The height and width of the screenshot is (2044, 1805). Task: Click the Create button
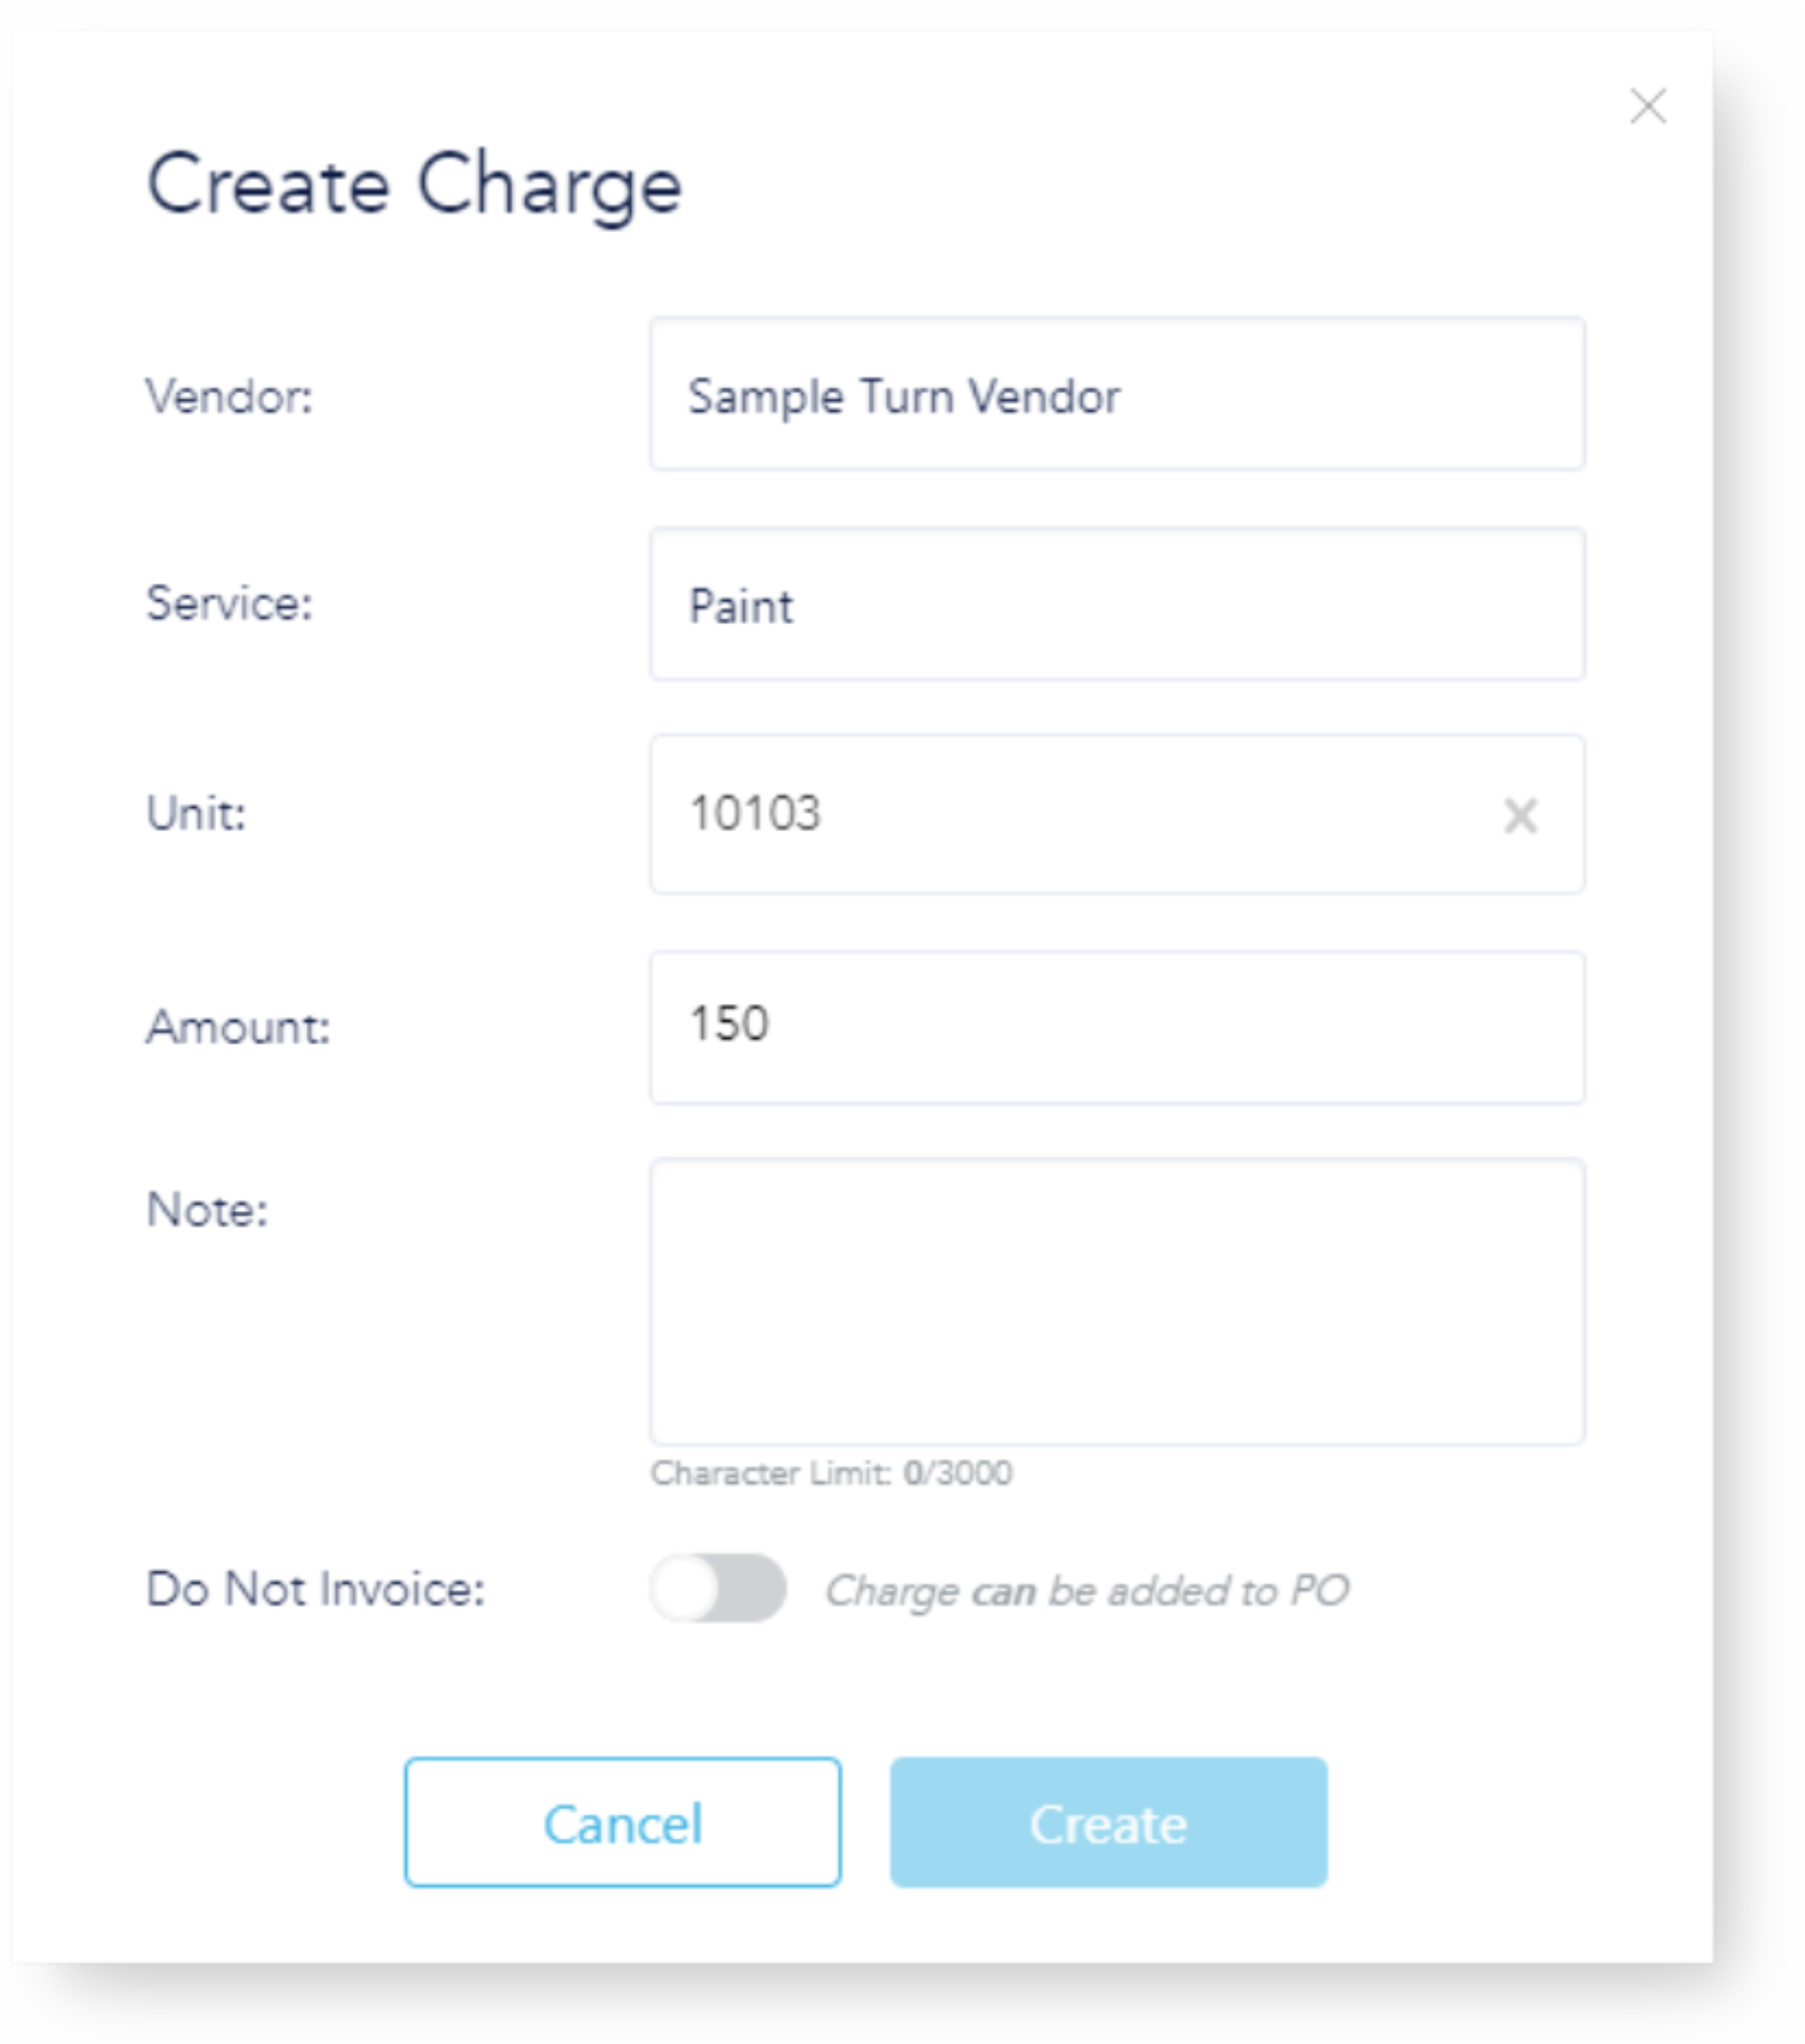(x=1108, y=1822)
